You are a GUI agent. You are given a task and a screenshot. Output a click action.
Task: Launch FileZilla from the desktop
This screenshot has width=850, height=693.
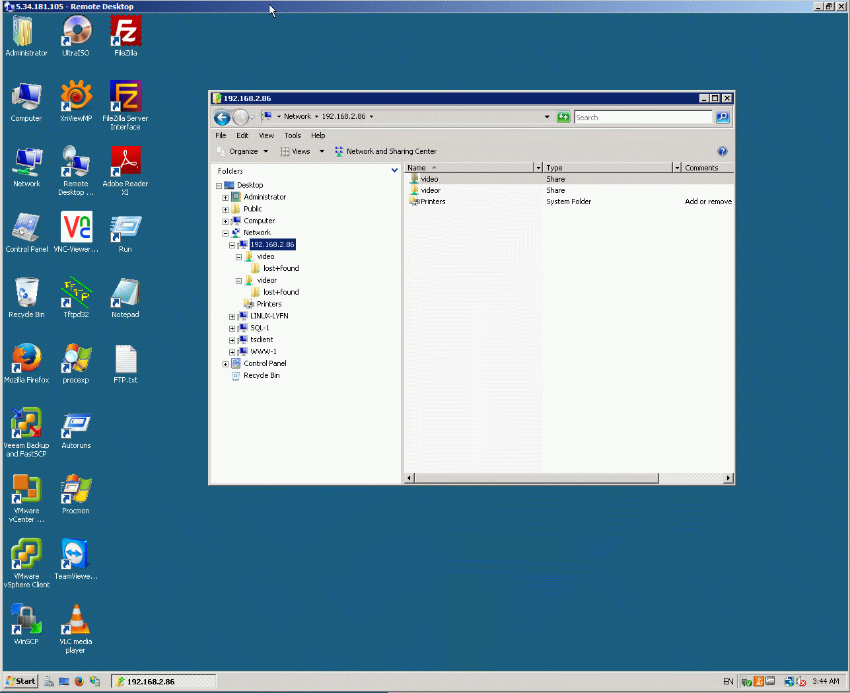(125, 36)
